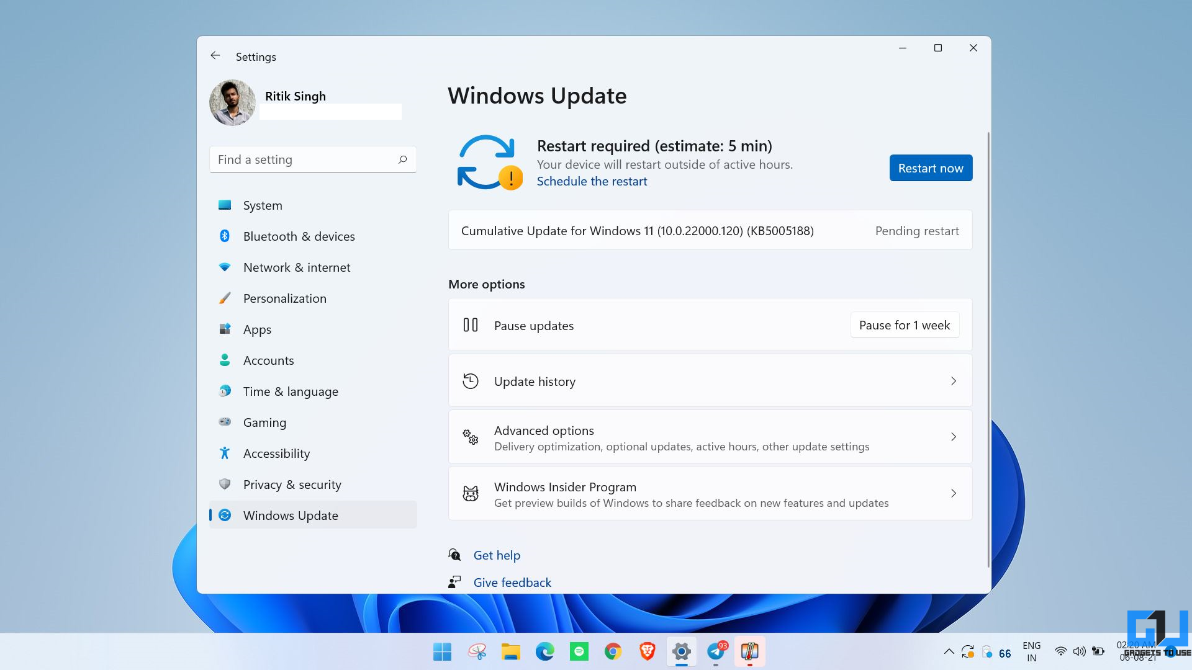The width and height of the screenshot is (1192, 670).
Task: Close the Settings window
Action: tap(973, 48)
